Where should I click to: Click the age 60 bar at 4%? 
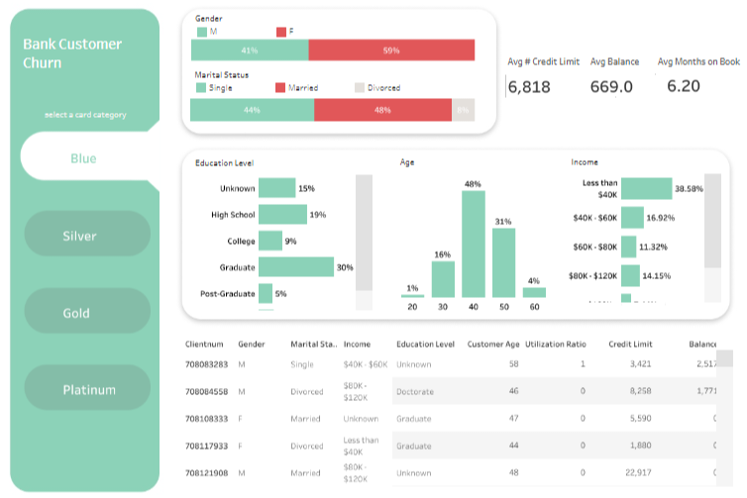coord(534,293)
